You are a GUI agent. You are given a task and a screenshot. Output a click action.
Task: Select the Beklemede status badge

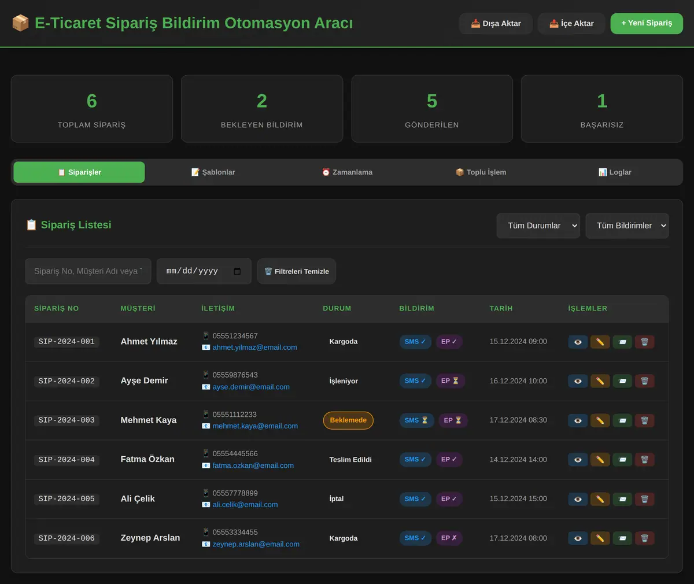click(348, 420)
